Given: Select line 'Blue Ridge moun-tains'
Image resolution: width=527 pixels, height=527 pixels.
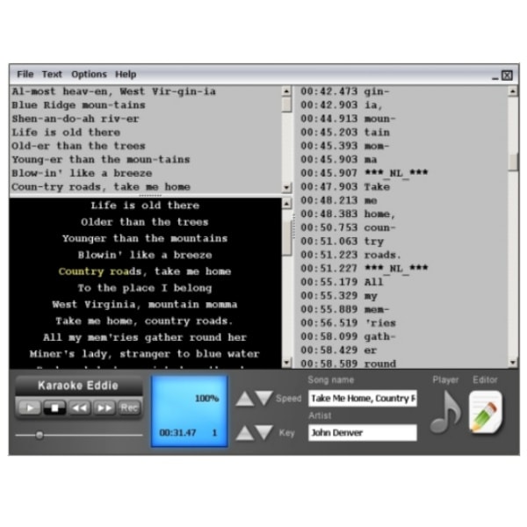Looking at the screenshot, I should pos(78,105).
